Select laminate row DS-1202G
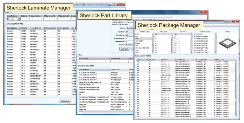 pos(41,60)
